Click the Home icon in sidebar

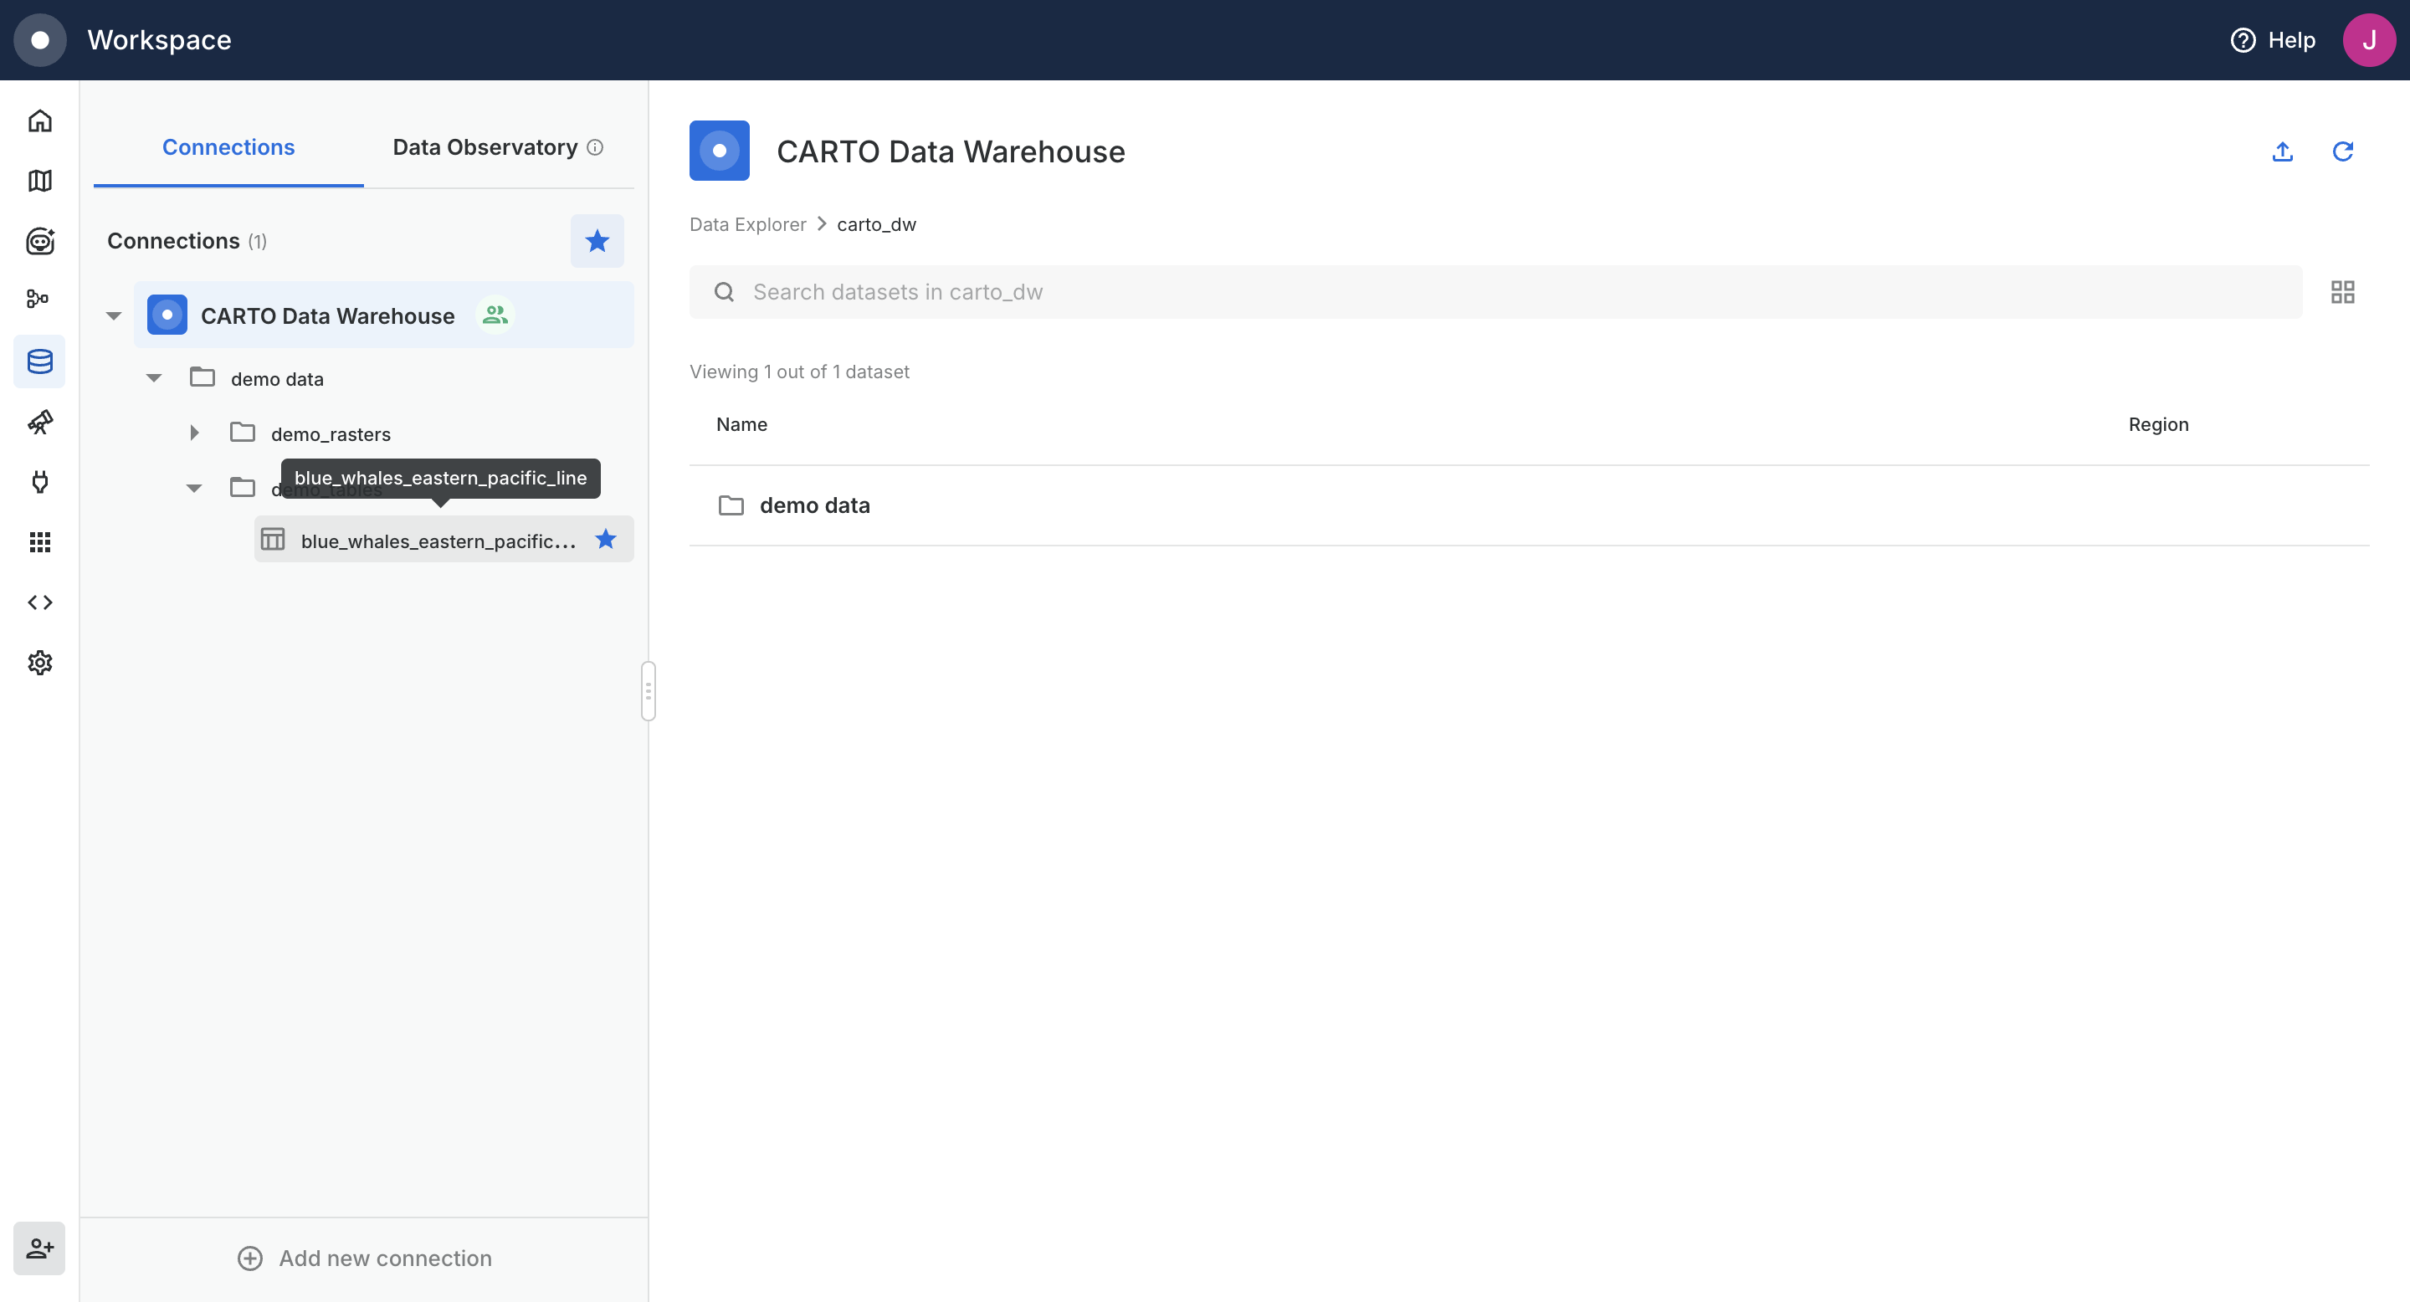[x=39, y=120]
